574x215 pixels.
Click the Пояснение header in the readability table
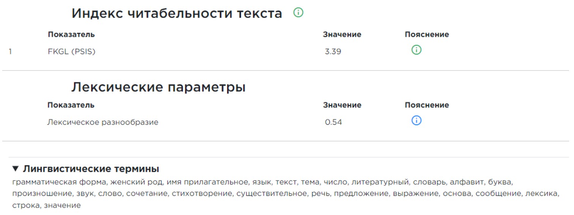[x=427, y=35]
